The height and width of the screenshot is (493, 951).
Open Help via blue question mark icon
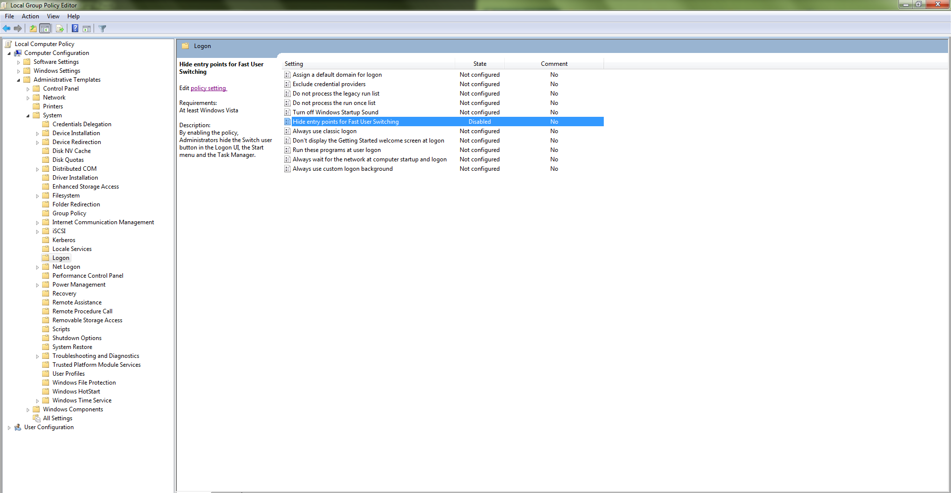coord(75,29)
